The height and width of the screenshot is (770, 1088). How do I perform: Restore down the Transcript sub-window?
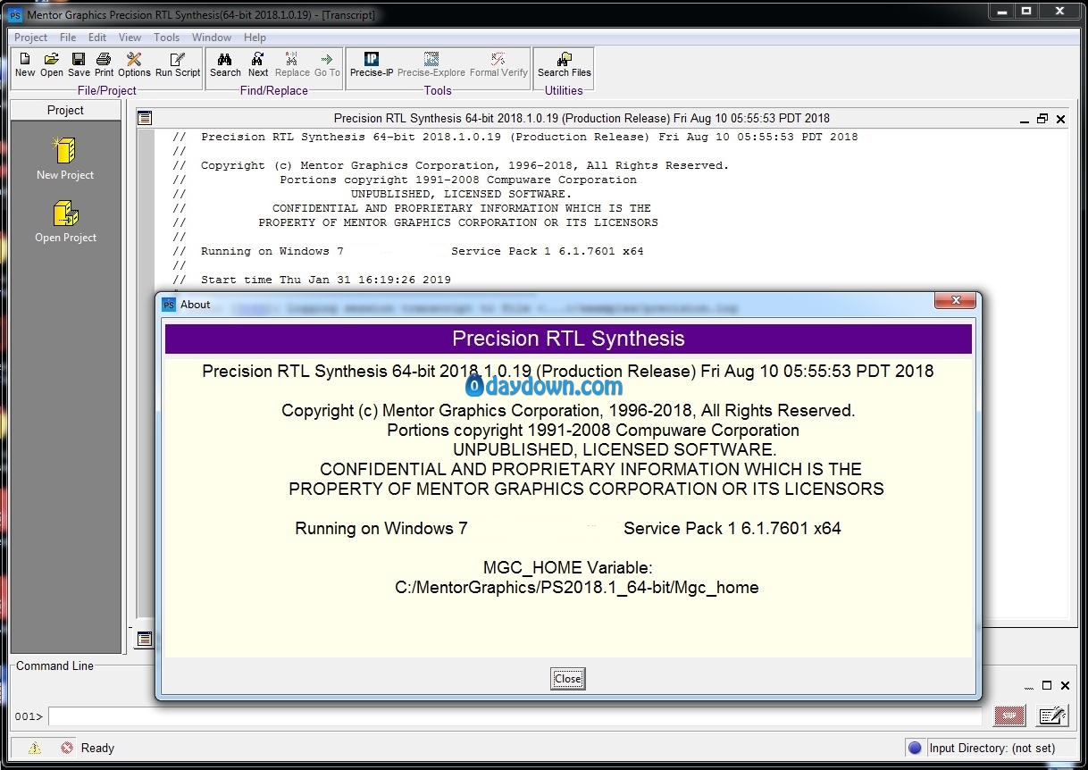(1042, 119)
